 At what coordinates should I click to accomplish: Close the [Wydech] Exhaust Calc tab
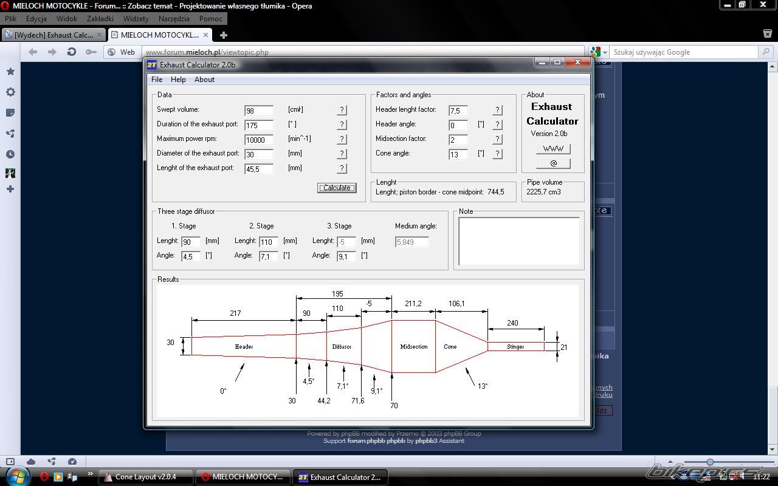click(x=100, y=35)
